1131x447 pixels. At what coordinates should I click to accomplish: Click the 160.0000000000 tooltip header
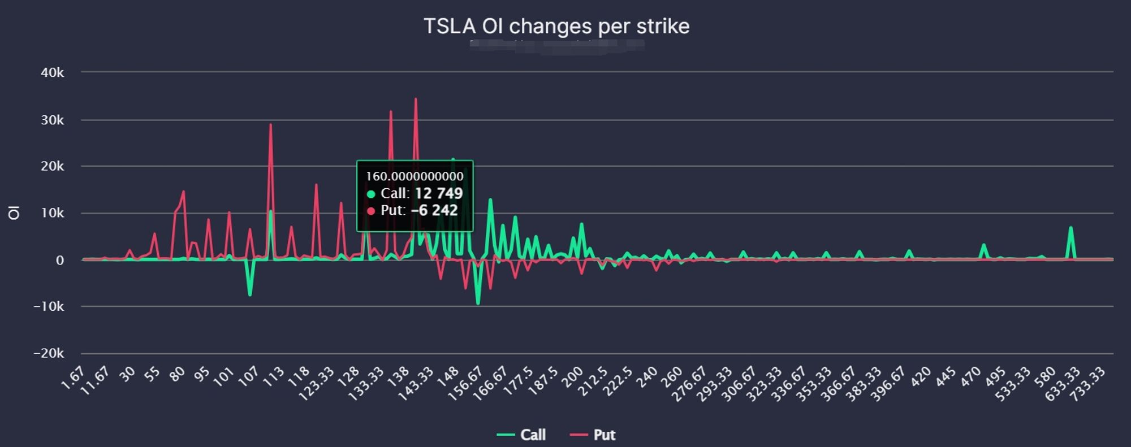tap(415, 176)
